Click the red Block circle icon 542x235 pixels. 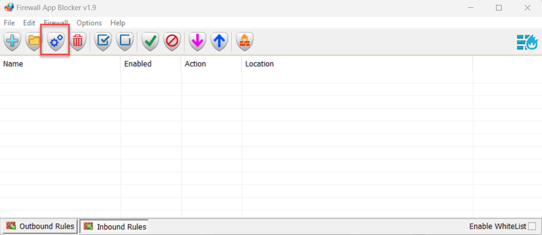pyautogui.click(x=172, y=42)
